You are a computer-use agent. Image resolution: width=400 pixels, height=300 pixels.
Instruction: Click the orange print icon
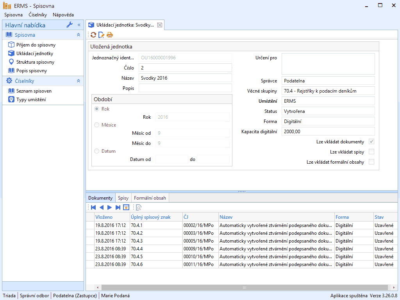pyautogui.click(x=110, y=35)
